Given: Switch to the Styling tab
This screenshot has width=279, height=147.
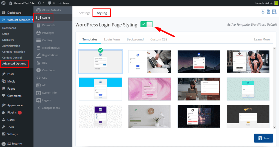Looking at the screenshot, I should [102, 13].
